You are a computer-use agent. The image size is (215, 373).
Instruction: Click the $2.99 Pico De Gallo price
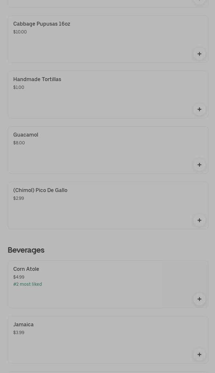tap(19, 199)
